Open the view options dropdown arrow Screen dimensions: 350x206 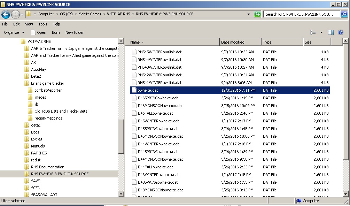tap(321, 32)
